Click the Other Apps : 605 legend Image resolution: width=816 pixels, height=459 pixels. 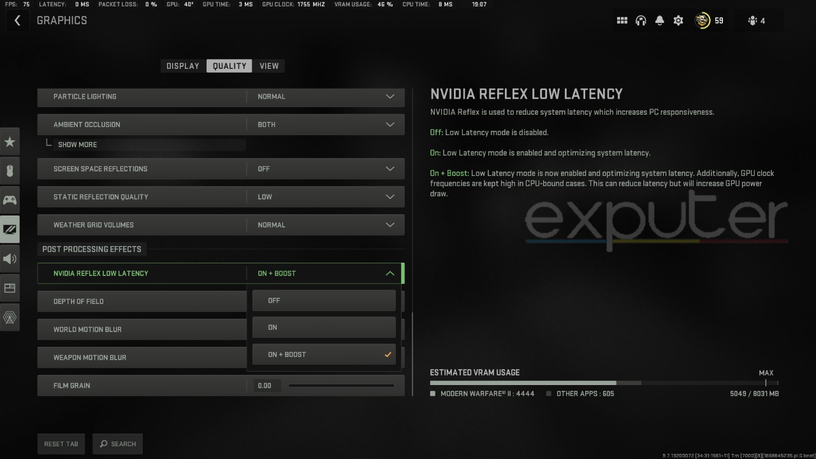(x=580, y=394)
